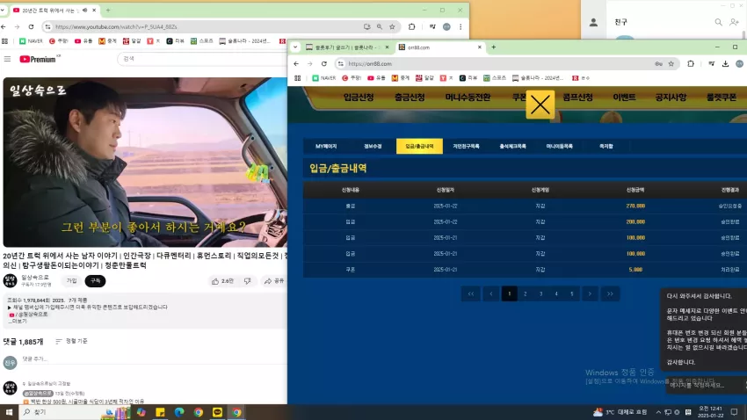This screenshot has height=420, width=747.
Task: Go to page 2 of transaction history
Action: click(x=525, y=293)
